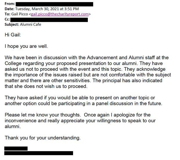Click the "From:" header label
Screen dimensions: 180x160
pos(10,4)
